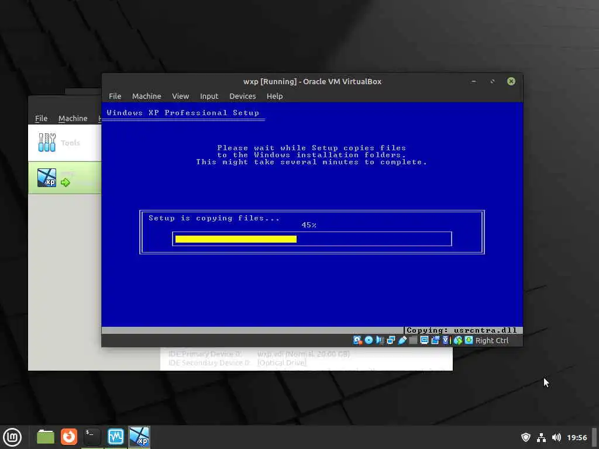Open the network connections tray icon
The width and height of the screenshot is (599, 449).
point(541,437)
